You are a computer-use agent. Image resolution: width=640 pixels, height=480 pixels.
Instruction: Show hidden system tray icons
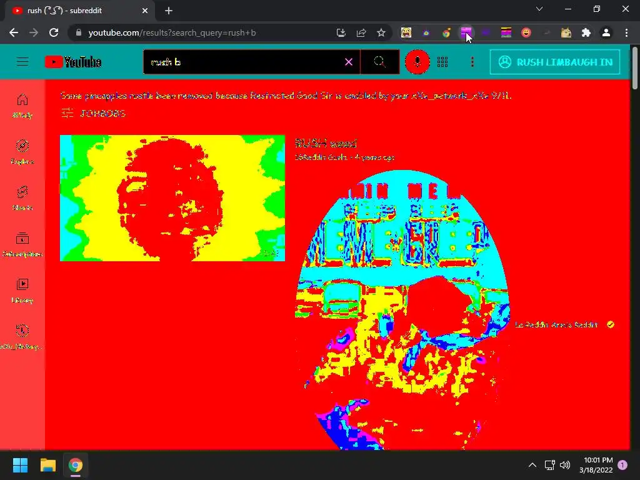(x=532, y=465)
